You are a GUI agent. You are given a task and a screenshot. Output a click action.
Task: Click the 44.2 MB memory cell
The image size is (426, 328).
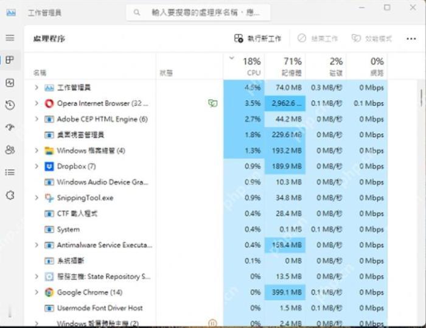click(x=285, y=119)
